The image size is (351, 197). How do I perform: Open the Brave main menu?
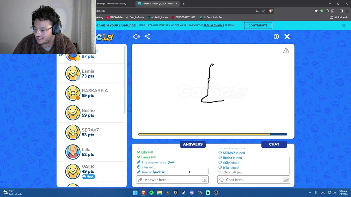point(347,11)
